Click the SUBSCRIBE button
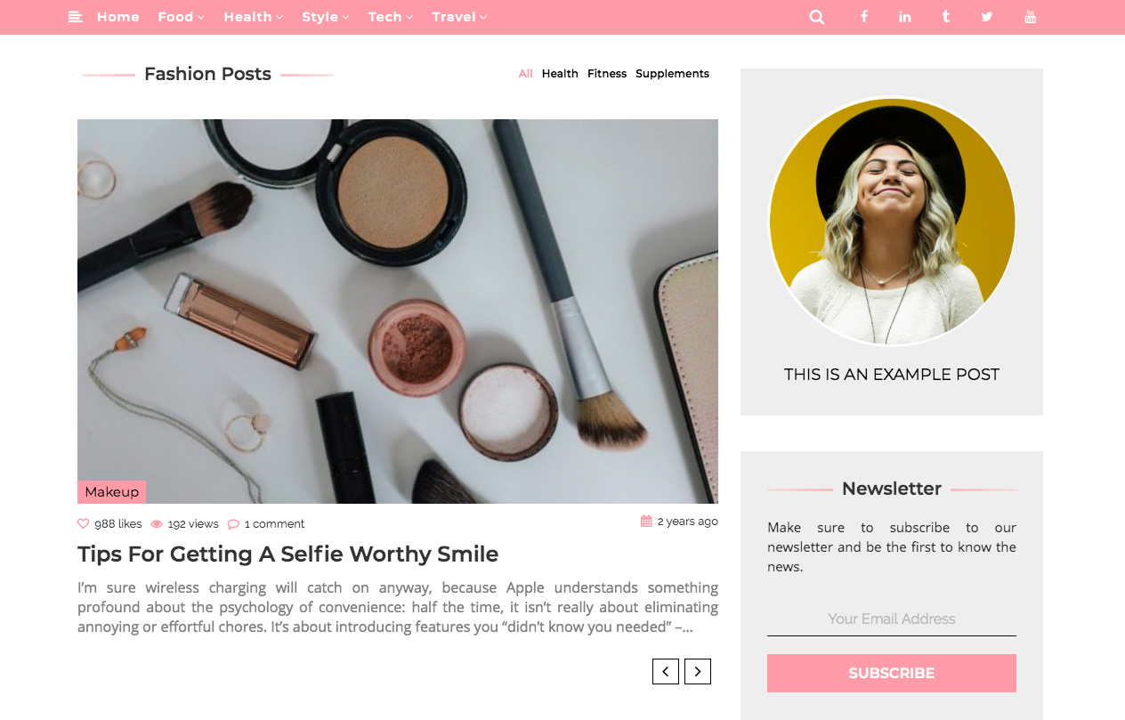 click(x=892, y=673)
